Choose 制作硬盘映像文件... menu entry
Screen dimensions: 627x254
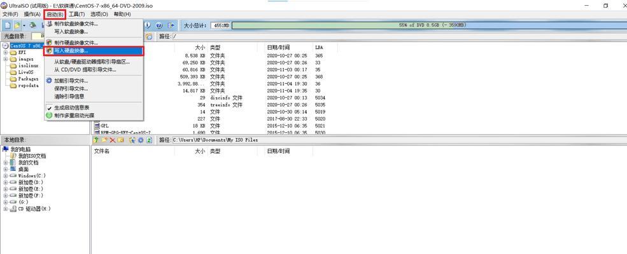tap(94, 43)
